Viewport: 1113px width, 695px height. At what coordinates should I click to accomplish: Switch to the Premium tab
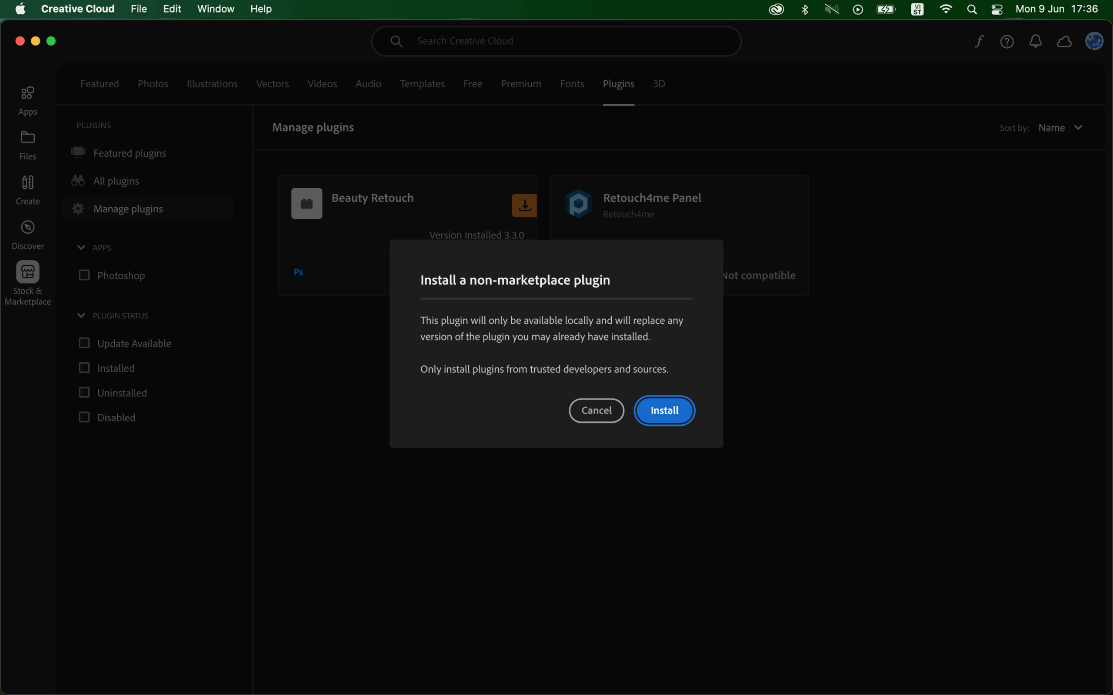coord(520,84)
